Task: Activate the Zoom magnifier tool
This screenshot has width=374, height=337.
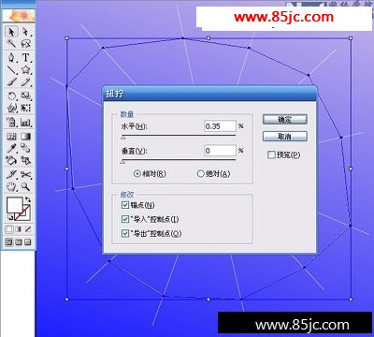Action: pos(25,186)
